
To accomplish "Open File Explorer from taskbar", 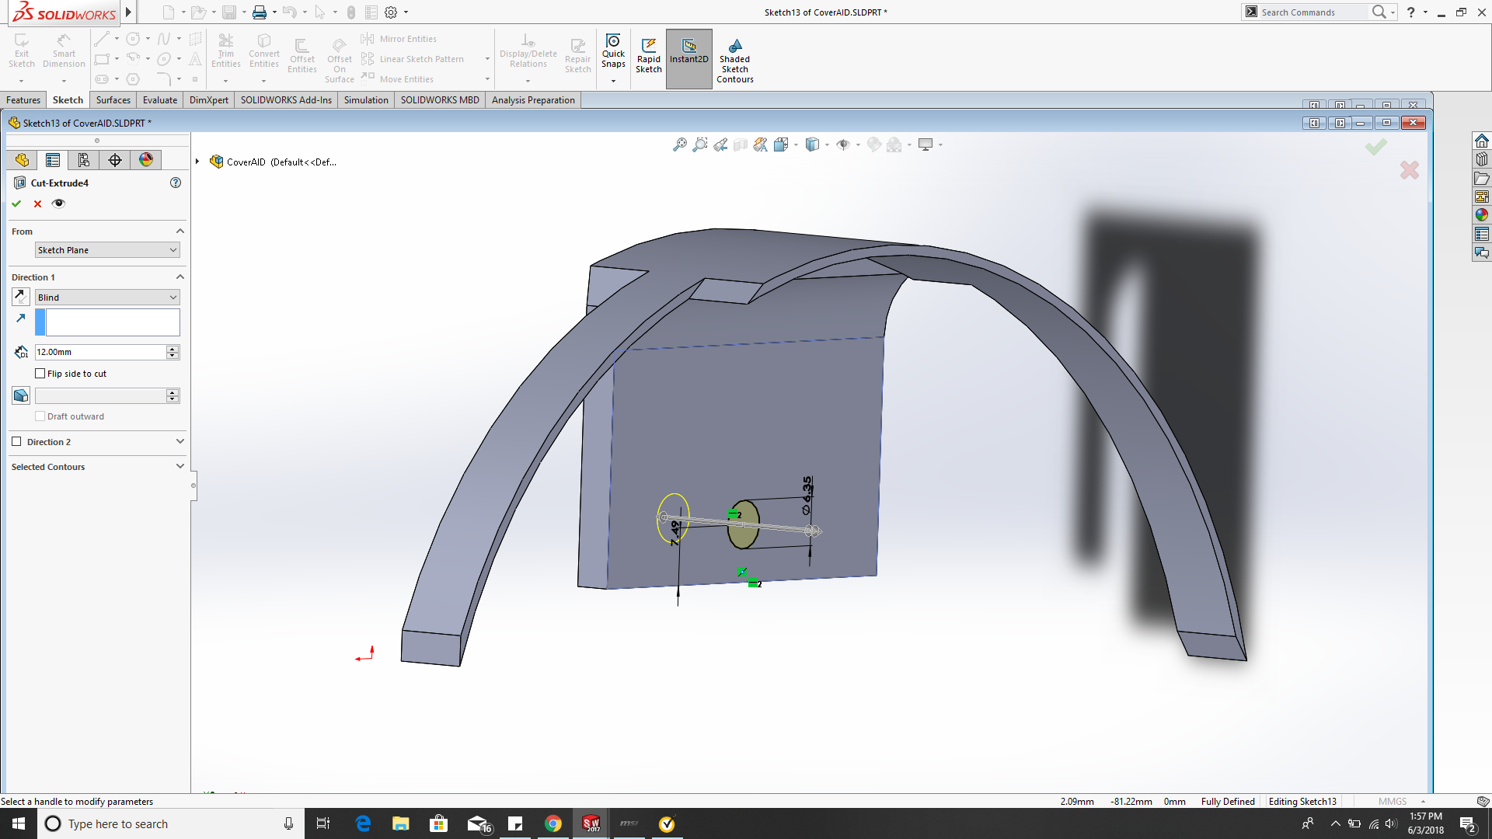I will [401, 823].
